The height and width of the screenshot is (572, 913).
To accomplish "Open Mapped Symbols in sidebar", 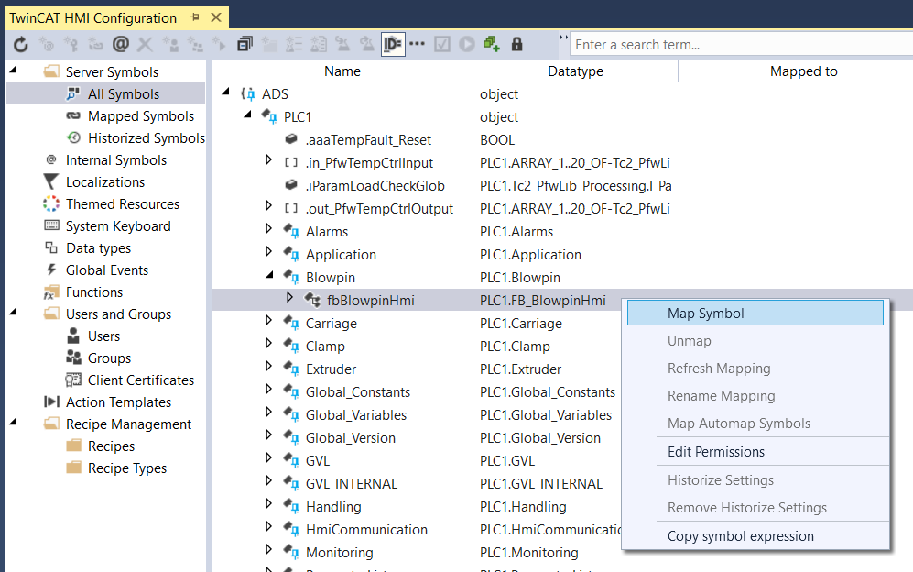I will point(141,116).
